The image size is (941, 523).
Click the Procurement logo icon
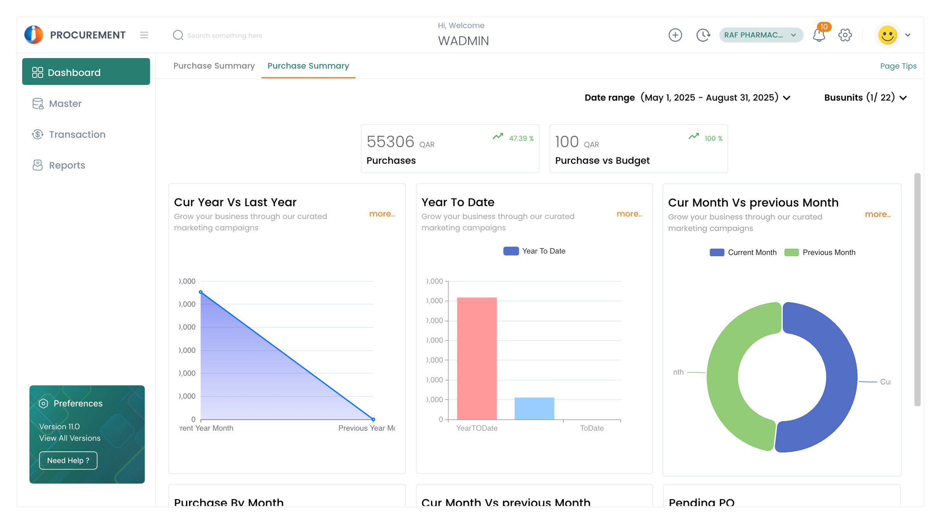(x=34, y=35)
